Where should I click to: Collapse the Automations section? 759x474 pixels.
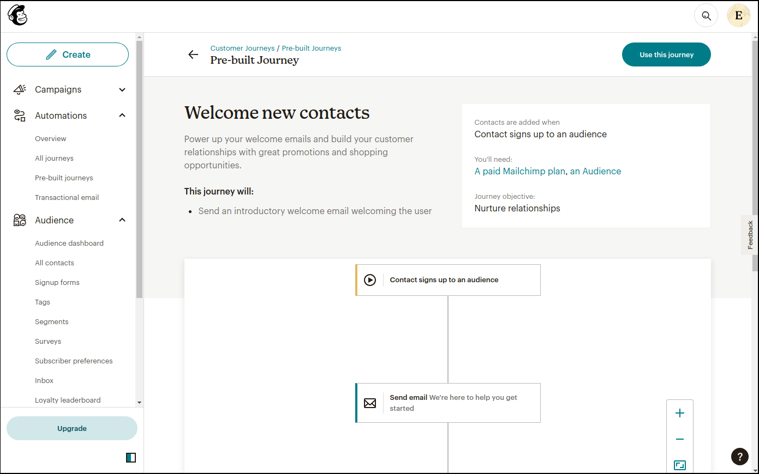click(x=122, y=116)
